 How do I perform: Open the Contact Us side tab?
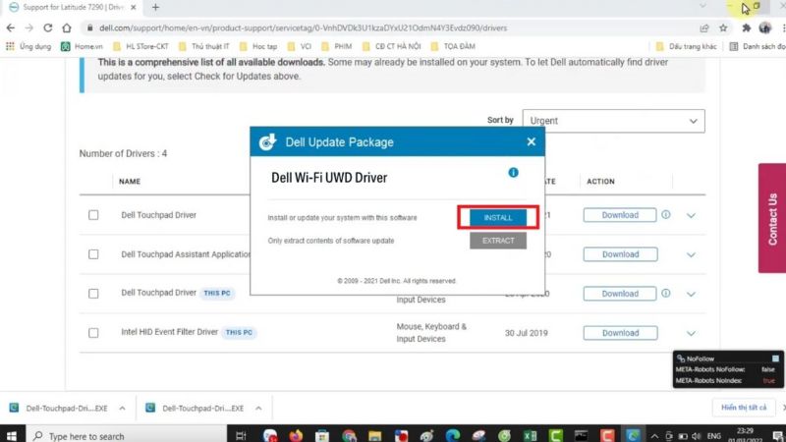coord(771,218)
